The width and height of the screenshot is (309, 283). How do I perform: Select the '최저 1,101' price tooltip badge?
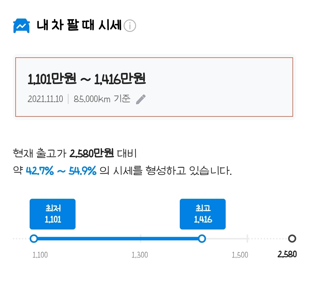(x=52, y=214)
